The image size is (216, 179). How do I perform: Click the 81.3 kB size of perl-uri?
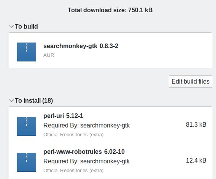tap(196, 124)
